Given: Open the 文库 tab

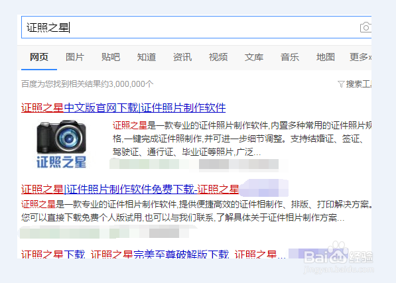Looking at the screenshot, I should [x=254, y=57].
